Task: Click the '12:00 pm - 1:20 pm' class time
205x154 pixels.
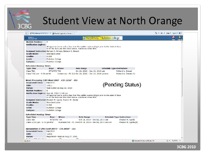Action: 40,122
